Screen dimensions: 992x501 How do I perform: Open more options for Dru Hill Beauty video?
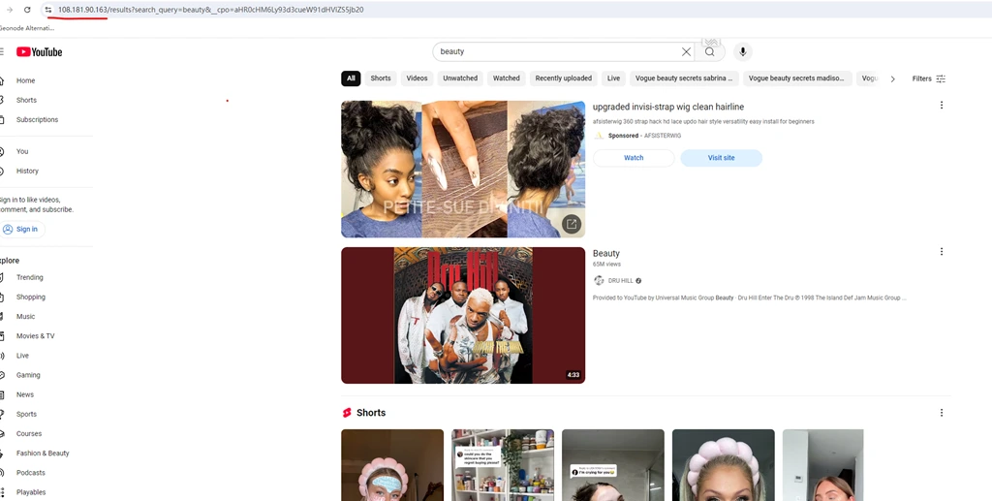point(941,252)
